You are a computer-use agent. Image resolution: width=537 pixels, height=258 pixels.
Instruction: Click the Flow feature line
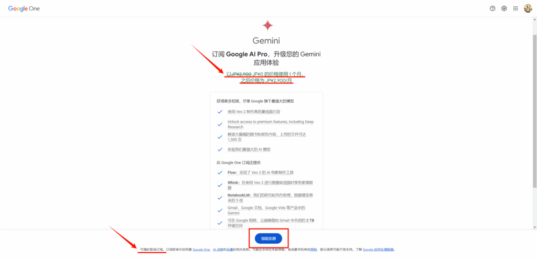click(x=261, y=173)
